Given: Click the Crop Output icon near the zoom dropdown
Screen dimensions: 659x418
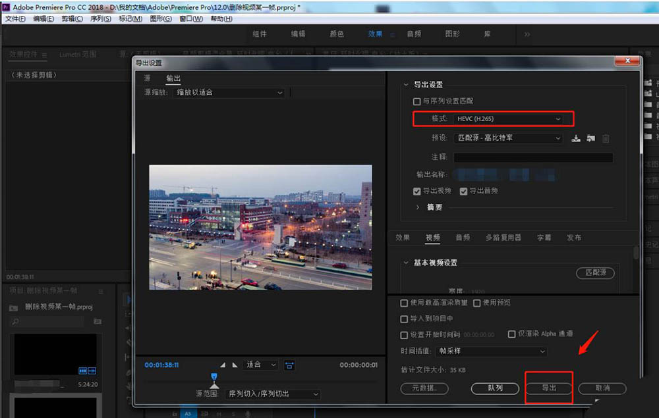Looking at the screenshot, I should point(290,365).
